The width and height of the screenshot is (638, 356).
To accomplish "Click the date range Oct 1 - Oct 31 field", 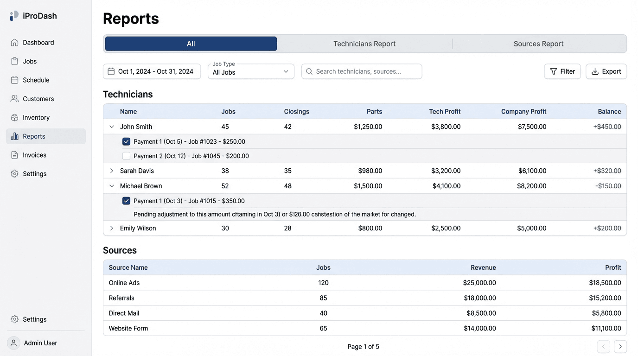I will [152, 71].
